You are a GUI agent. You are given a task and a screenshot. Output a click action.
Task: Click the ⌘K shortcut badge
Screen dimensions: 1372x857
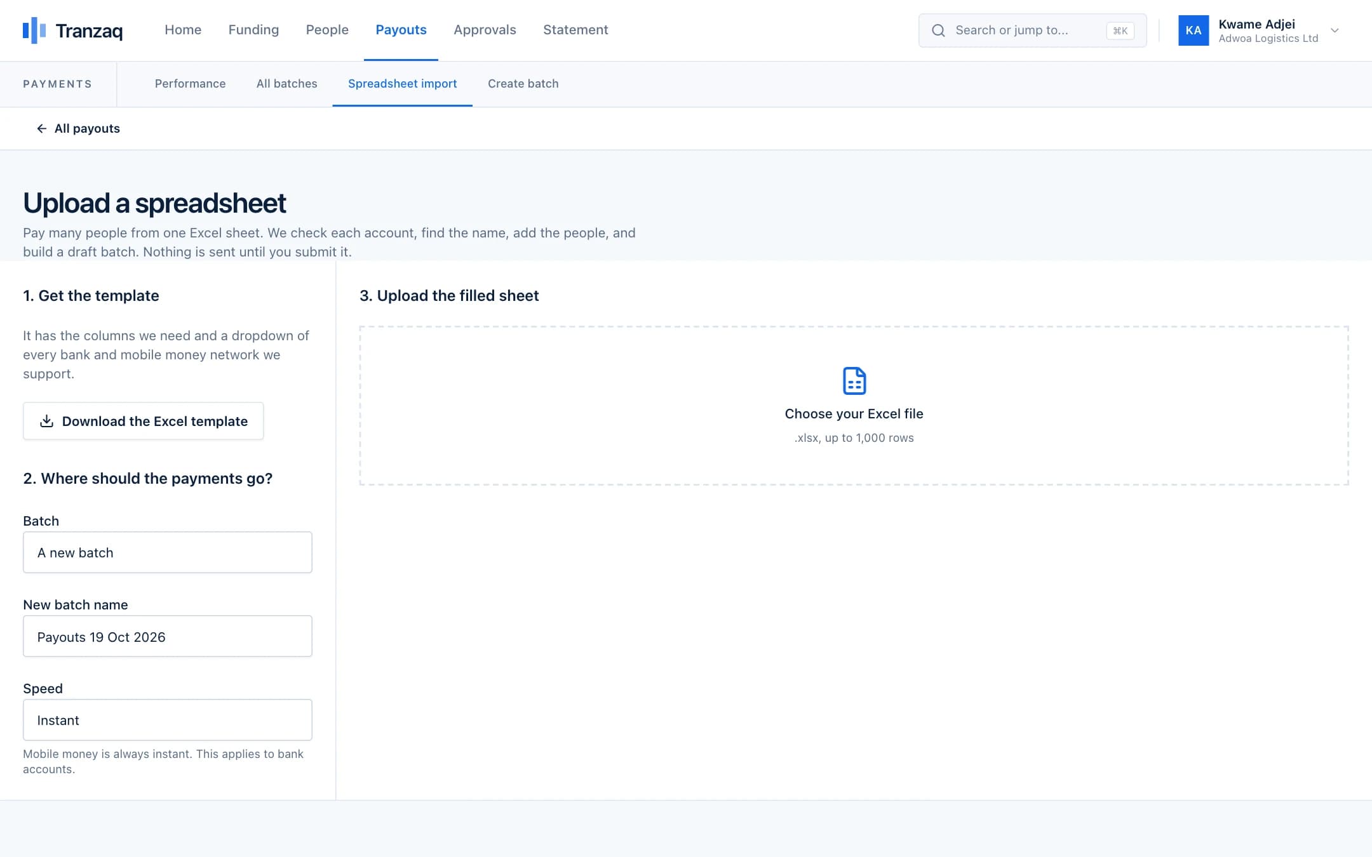[x=1120, y=30]
